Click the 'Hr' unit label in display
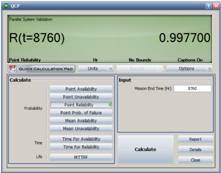The height and width of the screenshot is (173, 221). coord(96,60)
